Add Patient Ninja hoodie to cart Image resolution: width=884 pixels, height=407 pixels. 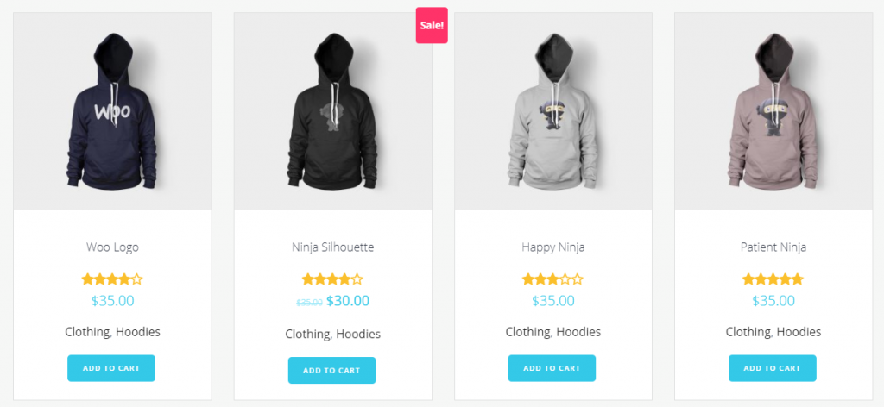772,368
